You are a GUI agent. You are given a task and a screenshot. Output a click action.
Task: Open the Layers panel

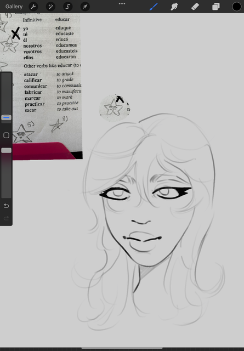point(216,7)
